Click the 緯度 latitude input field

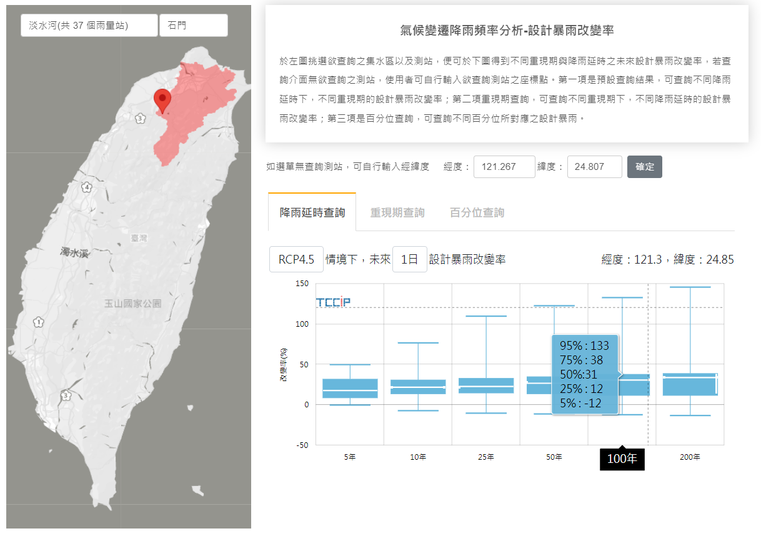(x=594, y=167)
